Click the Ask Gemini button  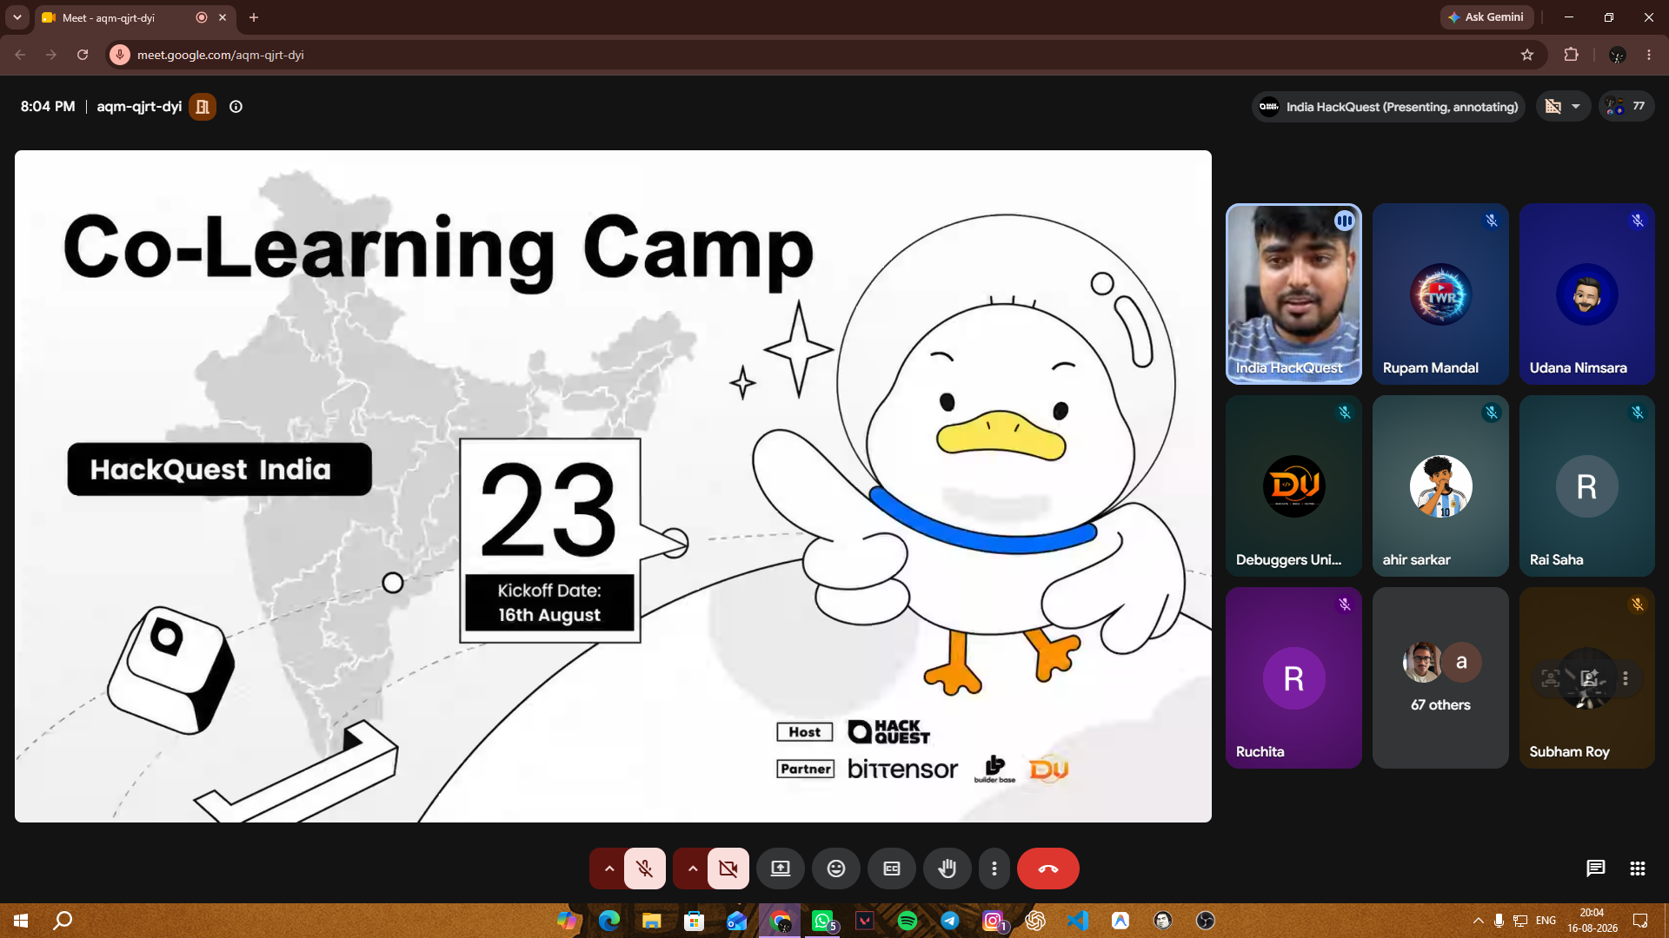[1486, 17]
